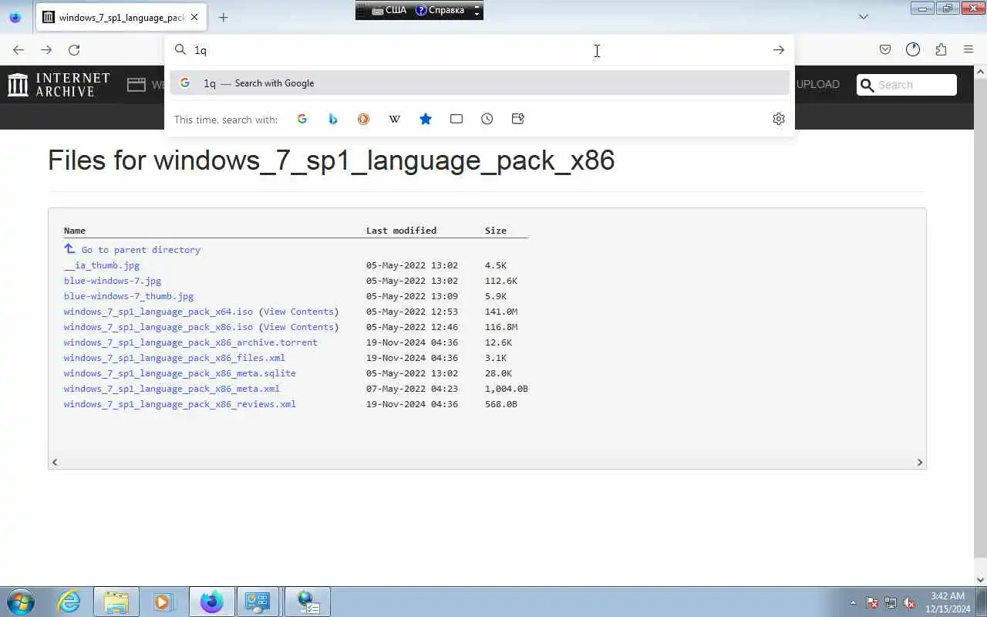
Task: Open the Pocket save icon
Action: [x=885, y=50]
